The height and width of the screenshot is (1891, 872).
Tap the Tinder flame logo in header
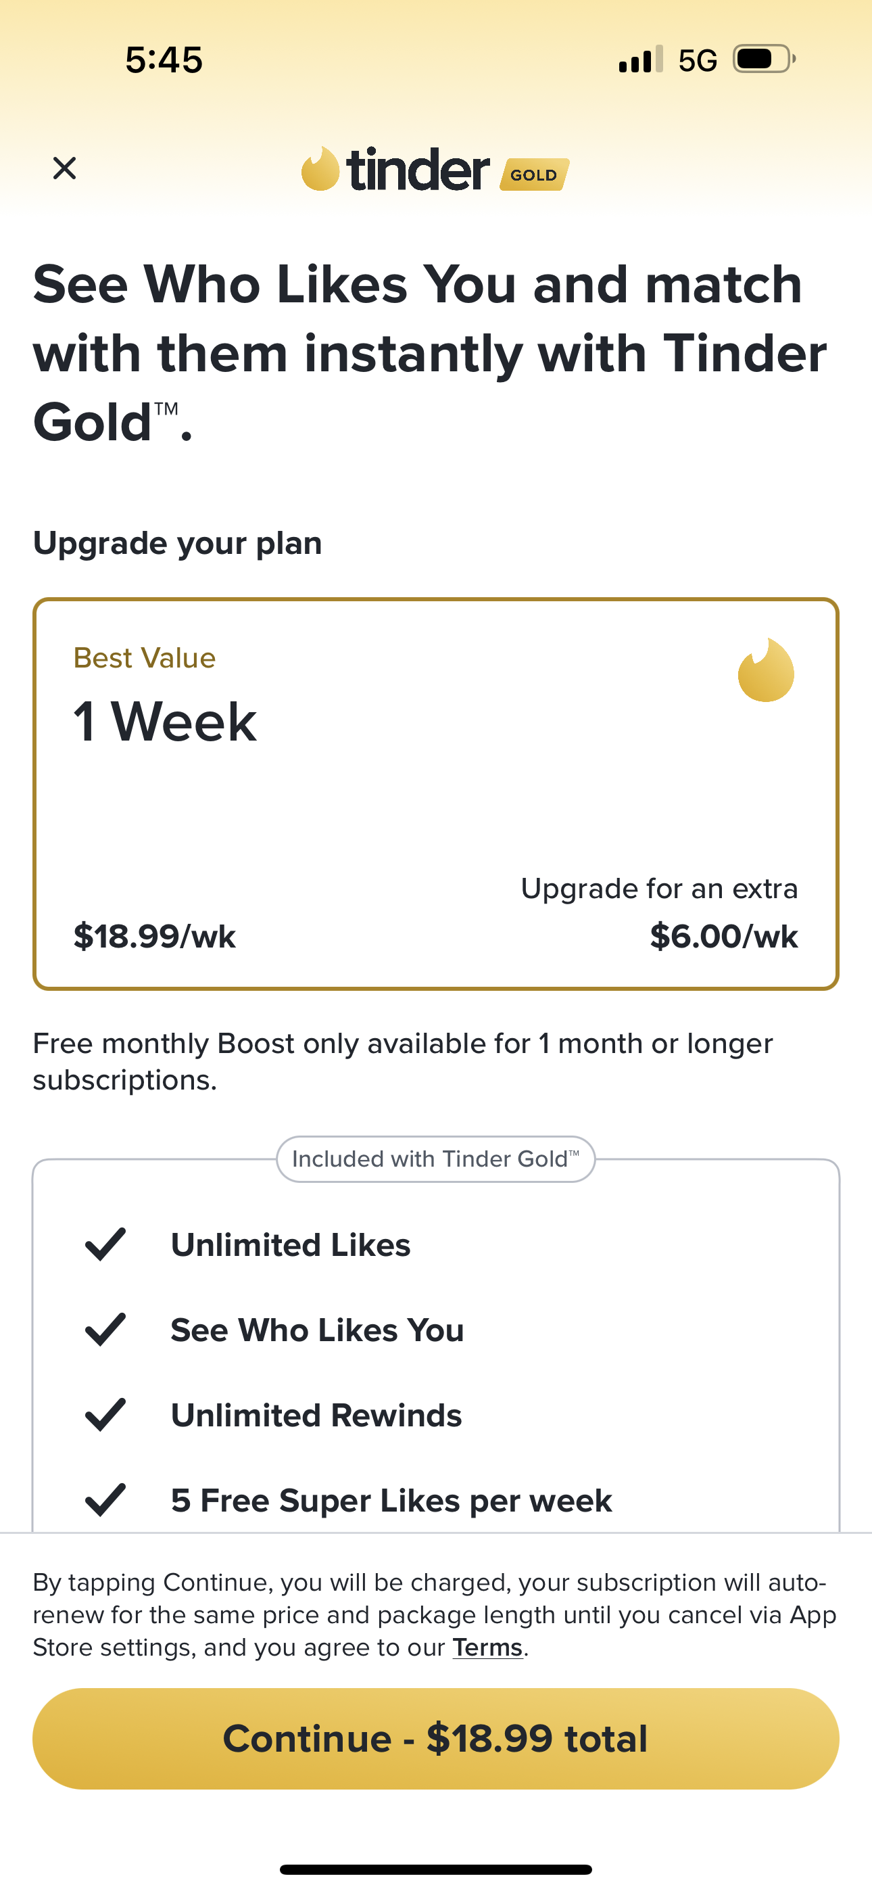click(321, 169)
